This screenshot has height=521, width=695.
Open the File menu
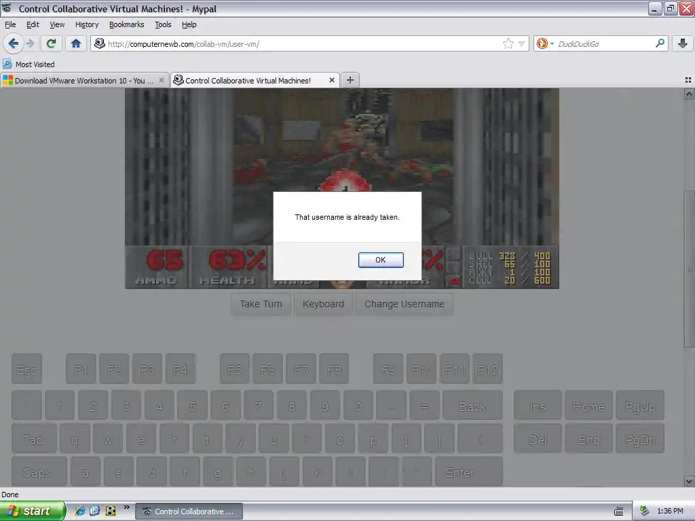tap(10, 24)
